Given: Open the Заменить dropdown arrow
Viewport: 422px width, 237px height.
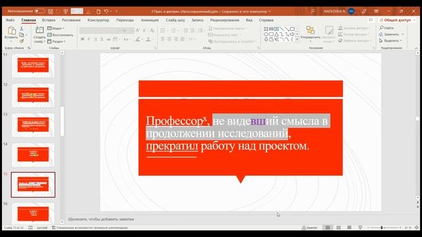Looking at the screenshot, I should pos(403,34).
